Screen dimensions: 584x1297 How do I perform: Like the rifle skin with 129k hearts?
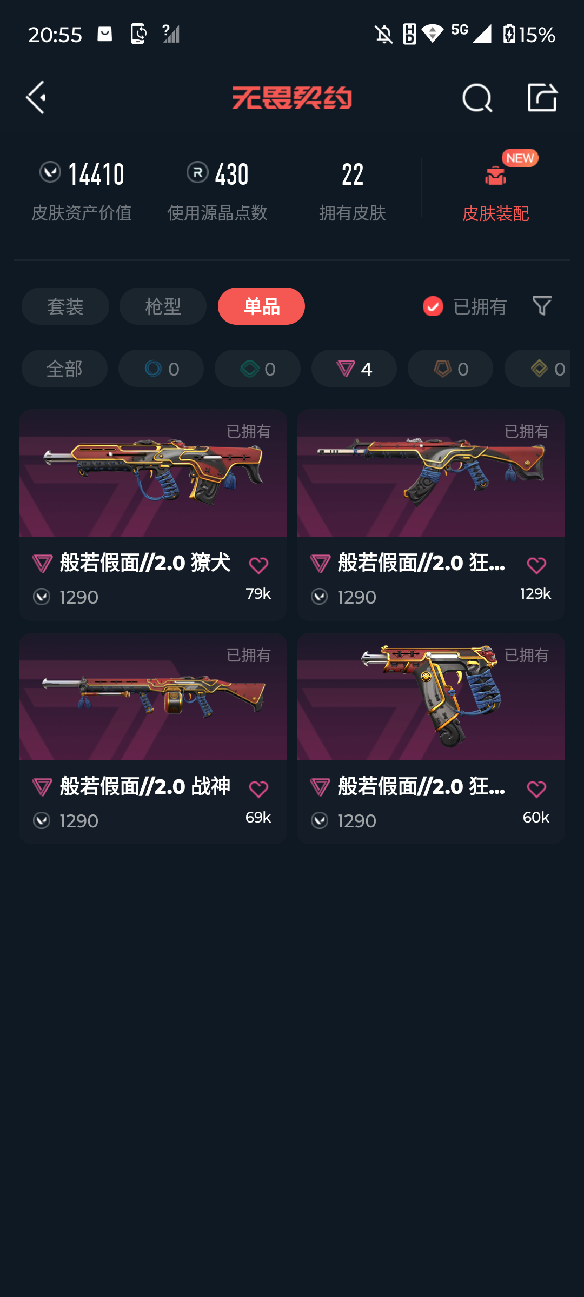click(536, 565)
